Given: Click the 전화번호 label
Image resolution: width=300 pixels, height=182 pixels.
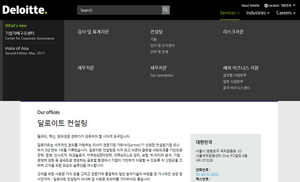Looking at the screenshot, I should point(203,170).
